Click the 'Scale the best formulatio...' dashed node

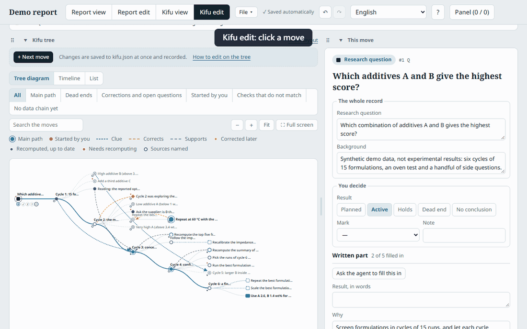(248, 288)
